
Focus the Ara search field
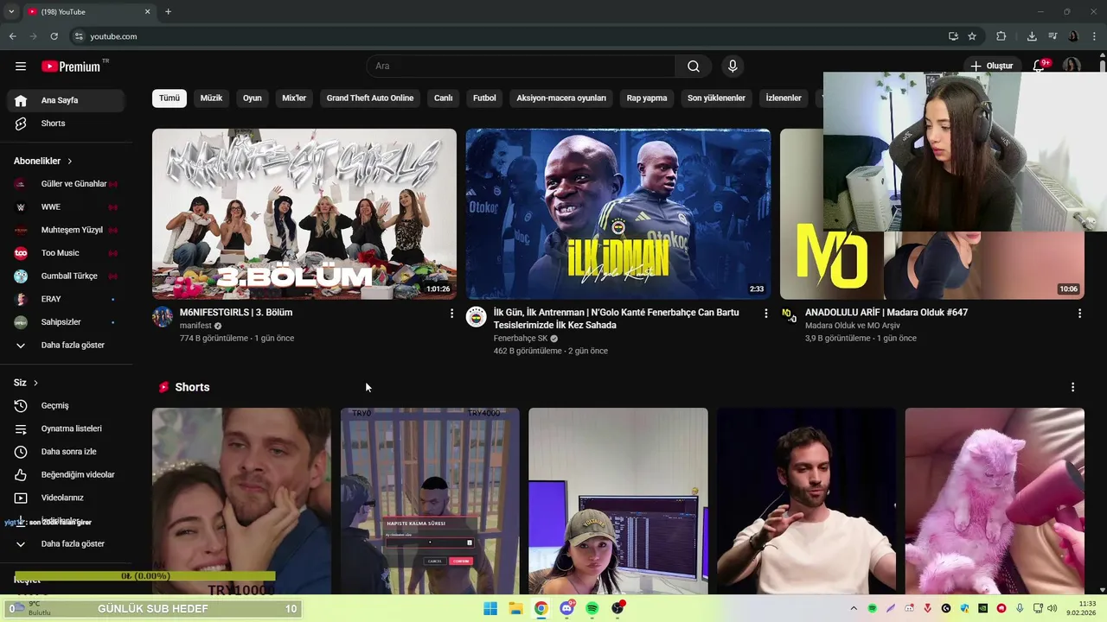tap(521, 67)
